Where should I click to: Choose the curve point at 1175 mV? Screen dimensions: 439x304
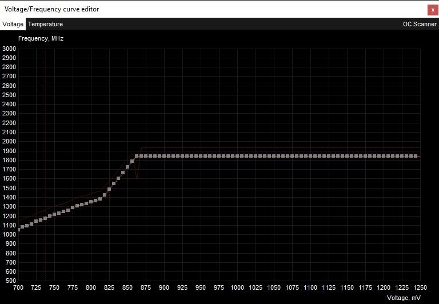pyautogui.click(x=365, y=156)
